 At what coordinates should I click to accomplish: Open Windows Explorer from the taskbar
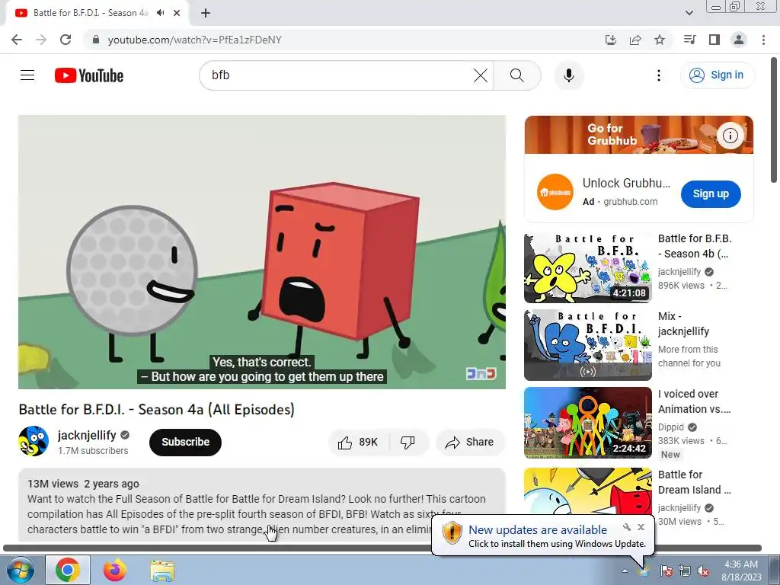pyautogui.click(x=162, y=571)
